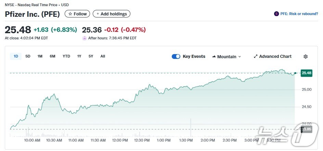The image size is (323, 151).
Task: Switch to 5D range tab
Action: [28, 56]
